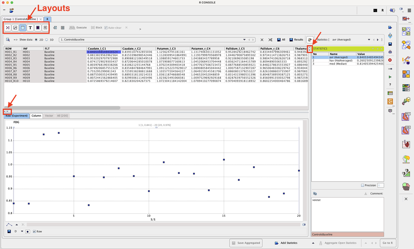Image resolution: width=414 pixels, height=249 pixels.
Task: Expand the arrow right of Add Statistics
Action: [x=313, y=243]
